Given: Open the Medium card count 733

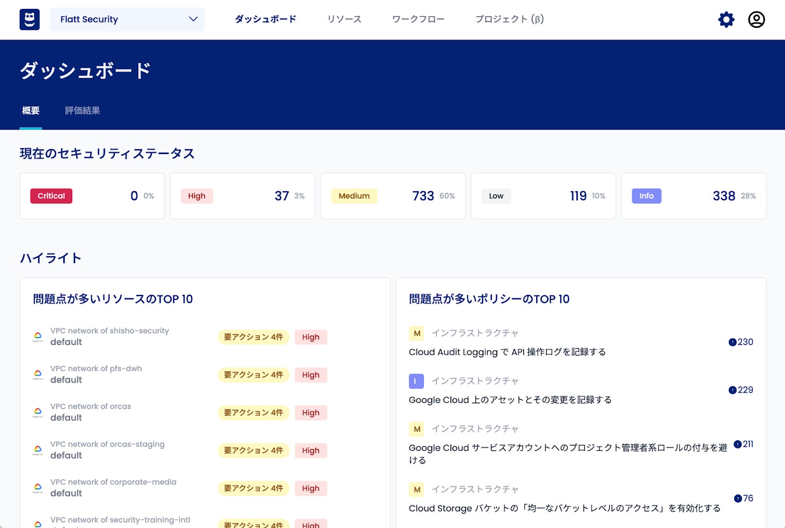Looking at the screenshot, I should coord(423,196).
